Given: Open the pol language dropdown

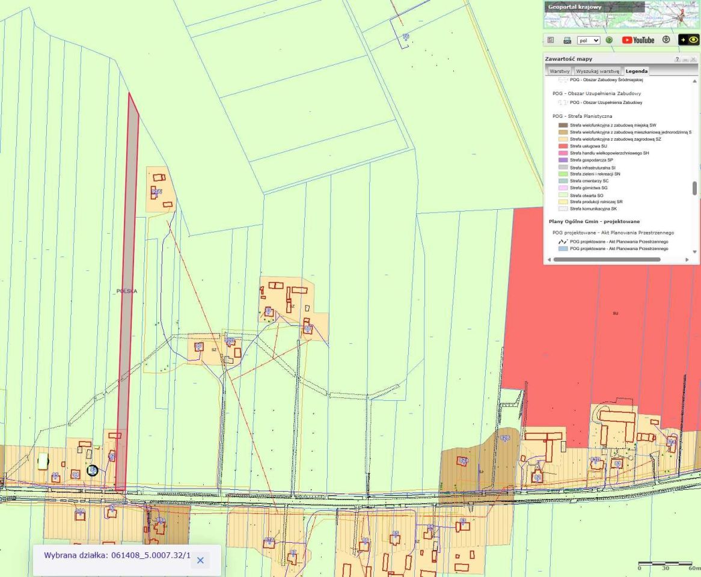Looking at the screenshot, I should point(589,40).
